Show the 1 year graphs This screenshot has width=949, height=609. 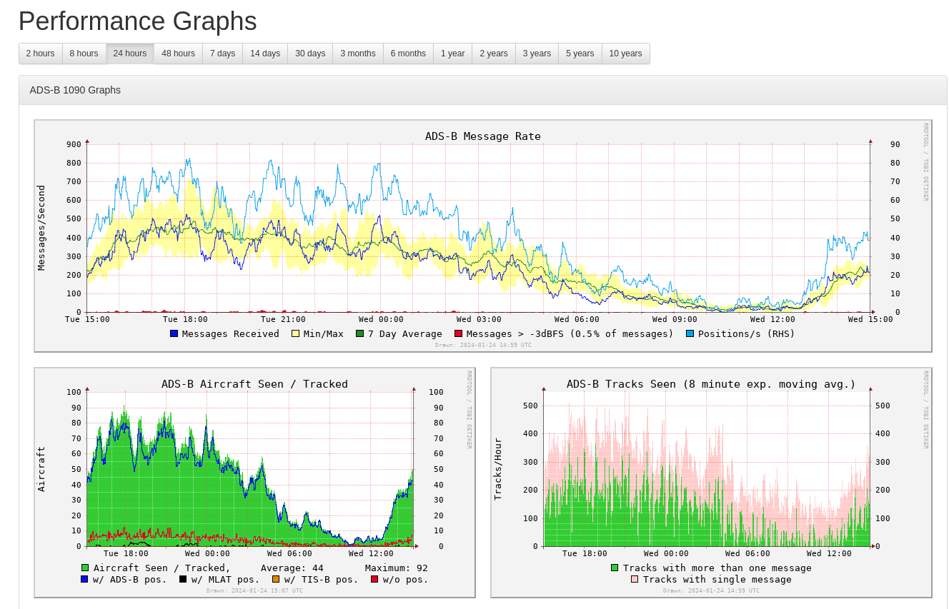452,54
